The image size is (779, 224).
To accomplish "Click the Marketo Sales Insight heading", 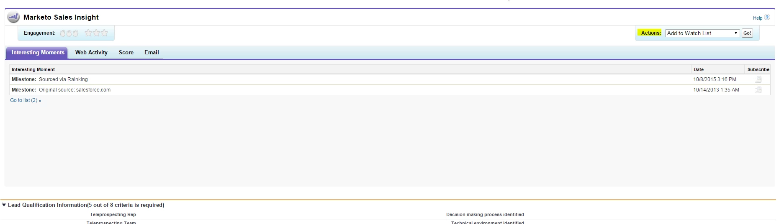I will tap(61, 17).
